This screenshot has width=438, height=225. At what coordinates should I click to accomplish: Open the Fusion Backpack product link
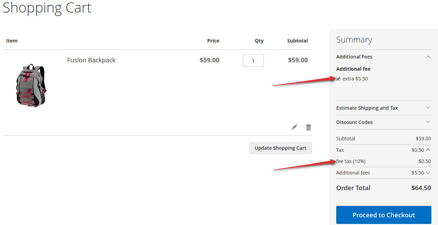pyautogui.click(x=91, y=60)
